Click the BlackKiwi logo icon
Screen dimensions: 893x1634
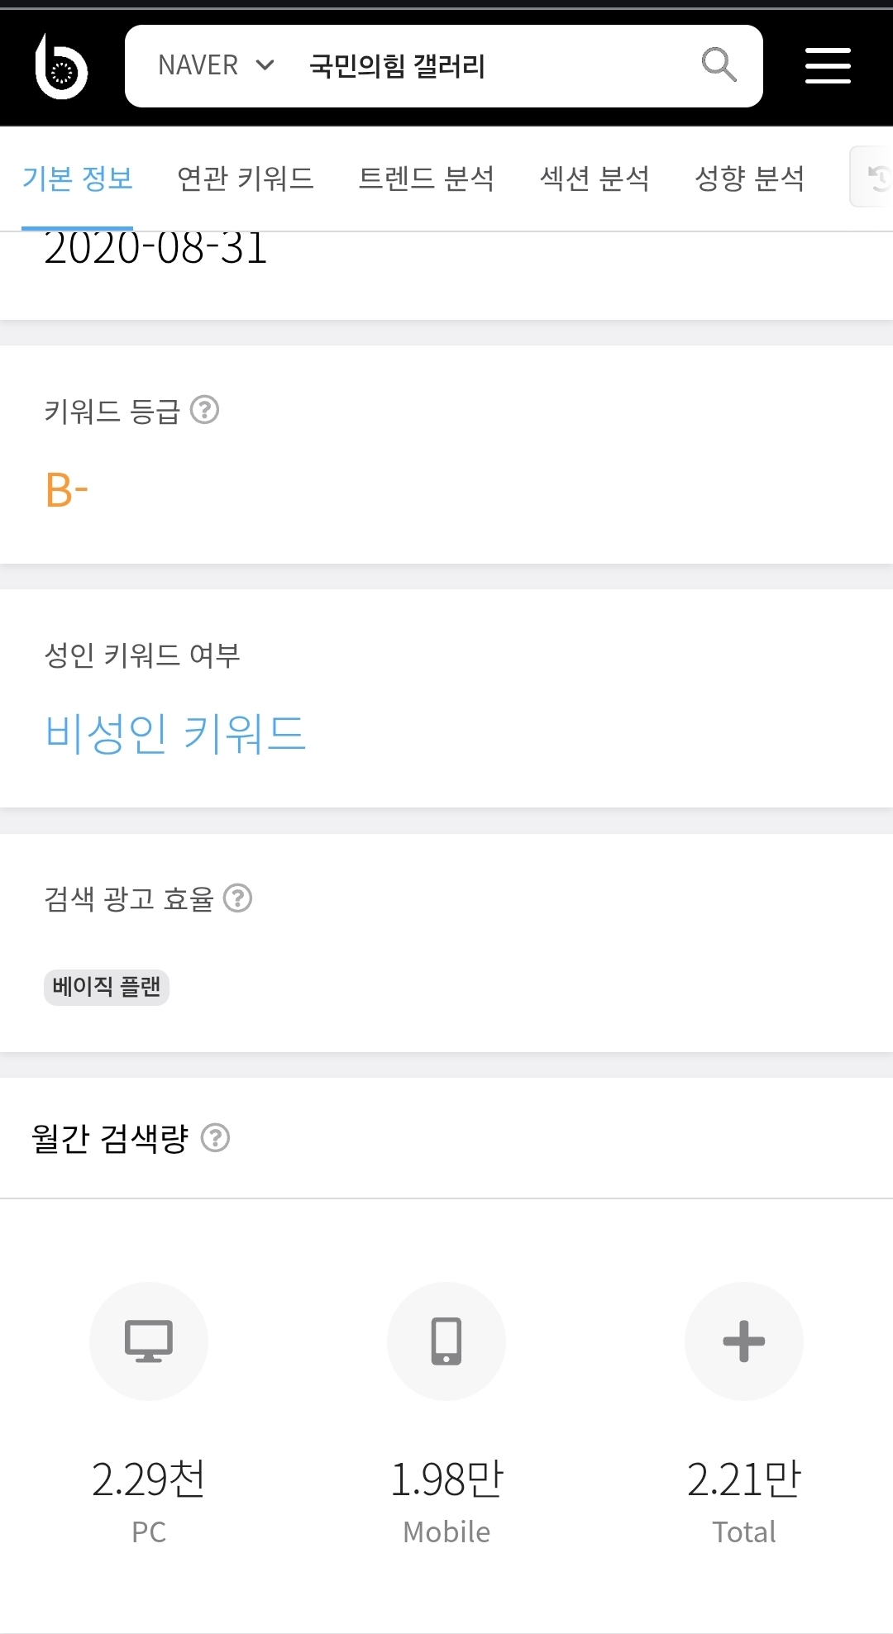click(x=61, y=67)
